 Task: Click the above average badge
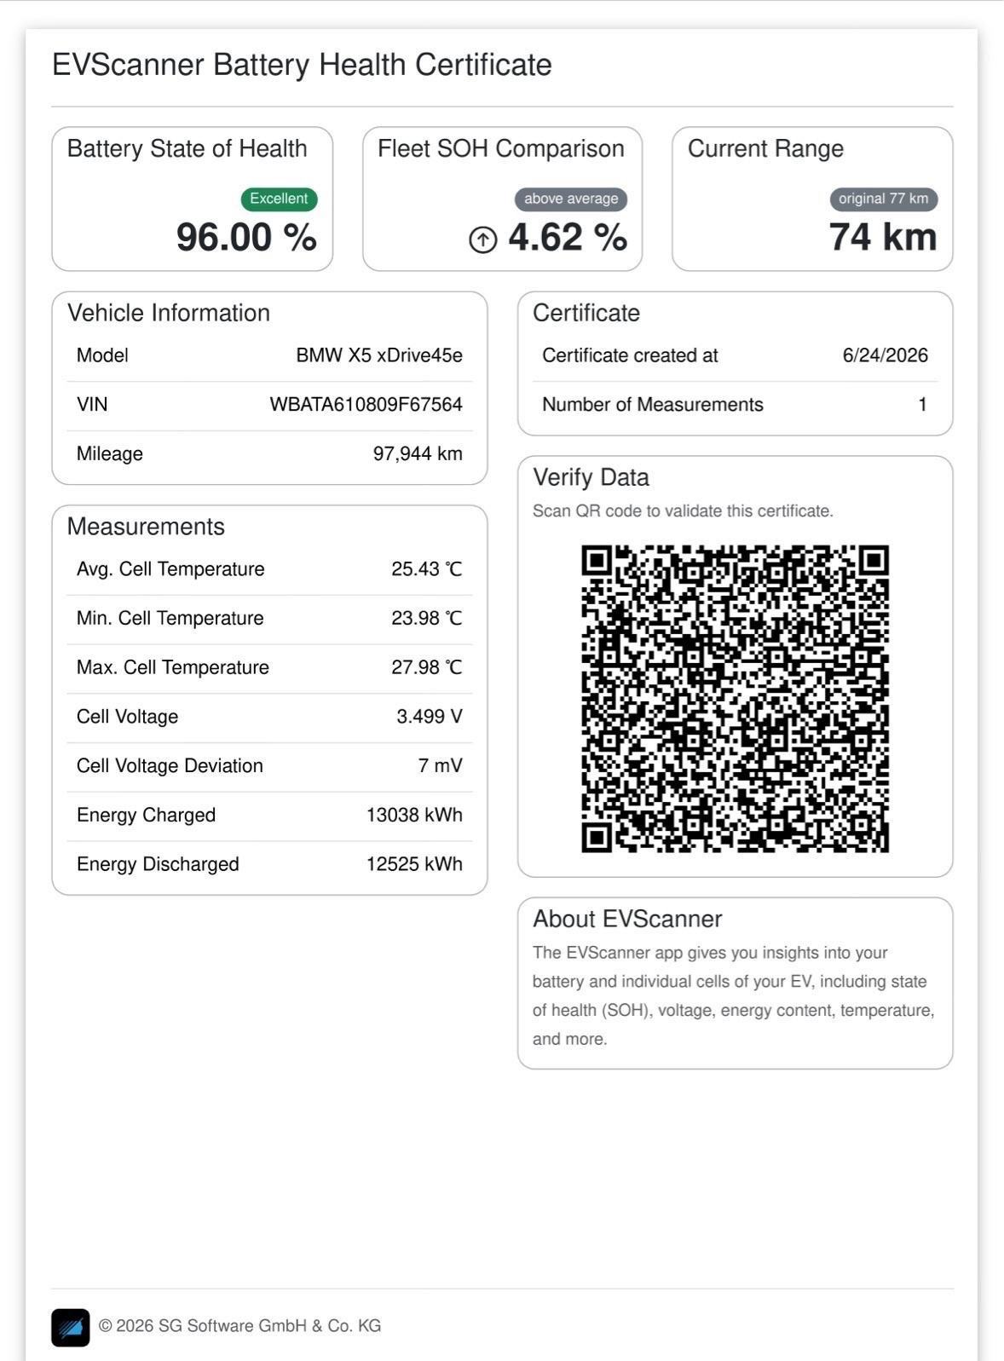[571, 199]
